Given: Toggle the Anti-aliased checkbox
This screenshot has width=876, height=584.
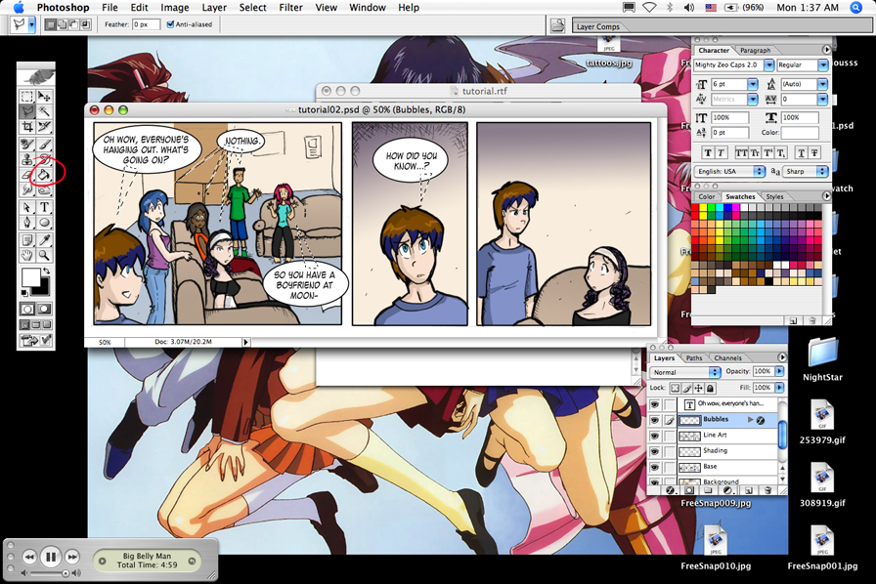Looking at the screenshot, I should (x=170, y=24).
